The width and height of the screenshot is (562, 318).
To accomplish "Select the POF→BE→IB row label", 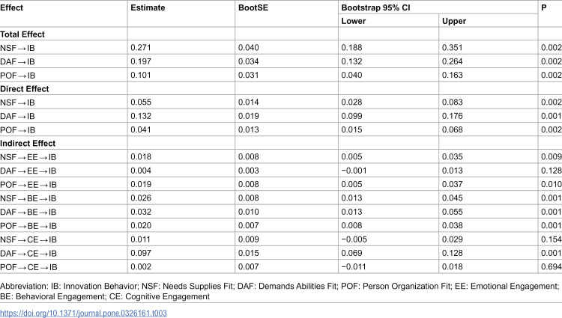I will (28, 226).
